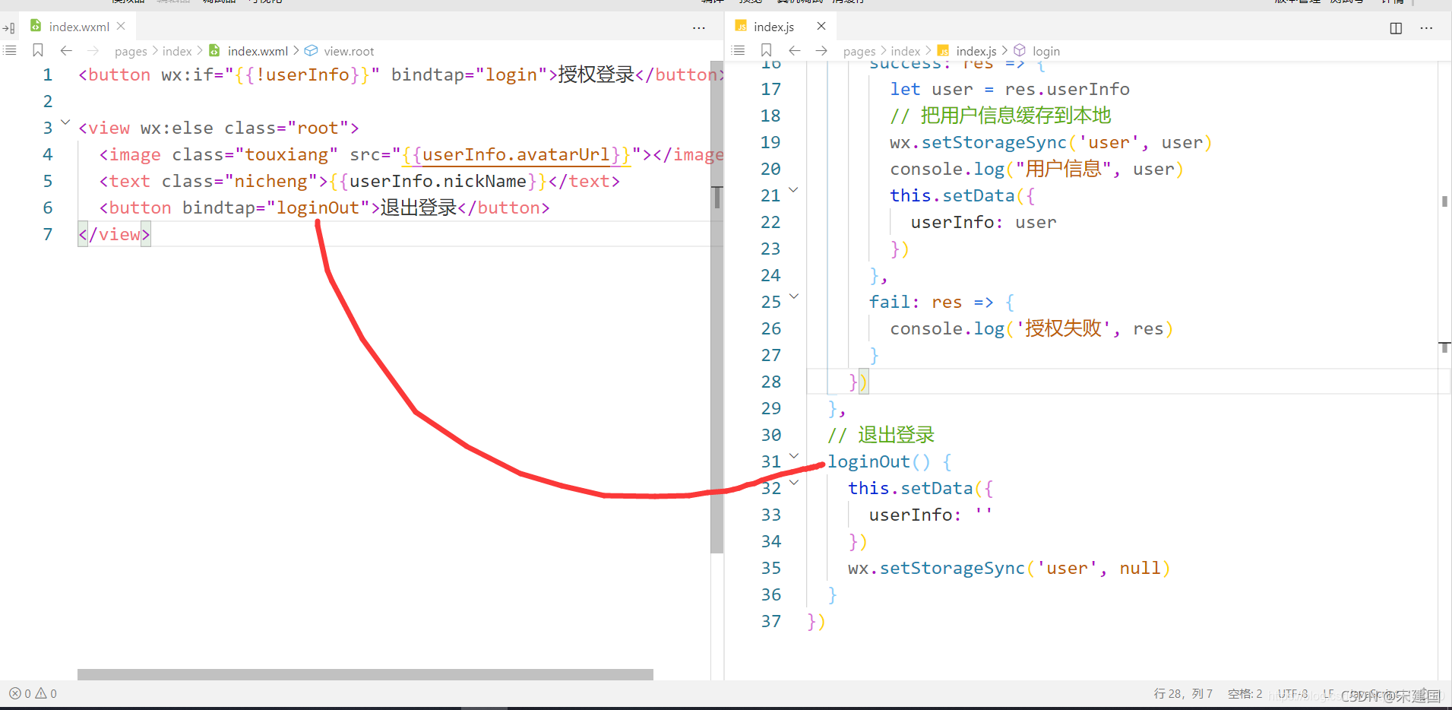The width and height of the screenshot is (1452, 710).
Task: Click 'loginOut' function name on js line 31
Action: pos(868,461)
